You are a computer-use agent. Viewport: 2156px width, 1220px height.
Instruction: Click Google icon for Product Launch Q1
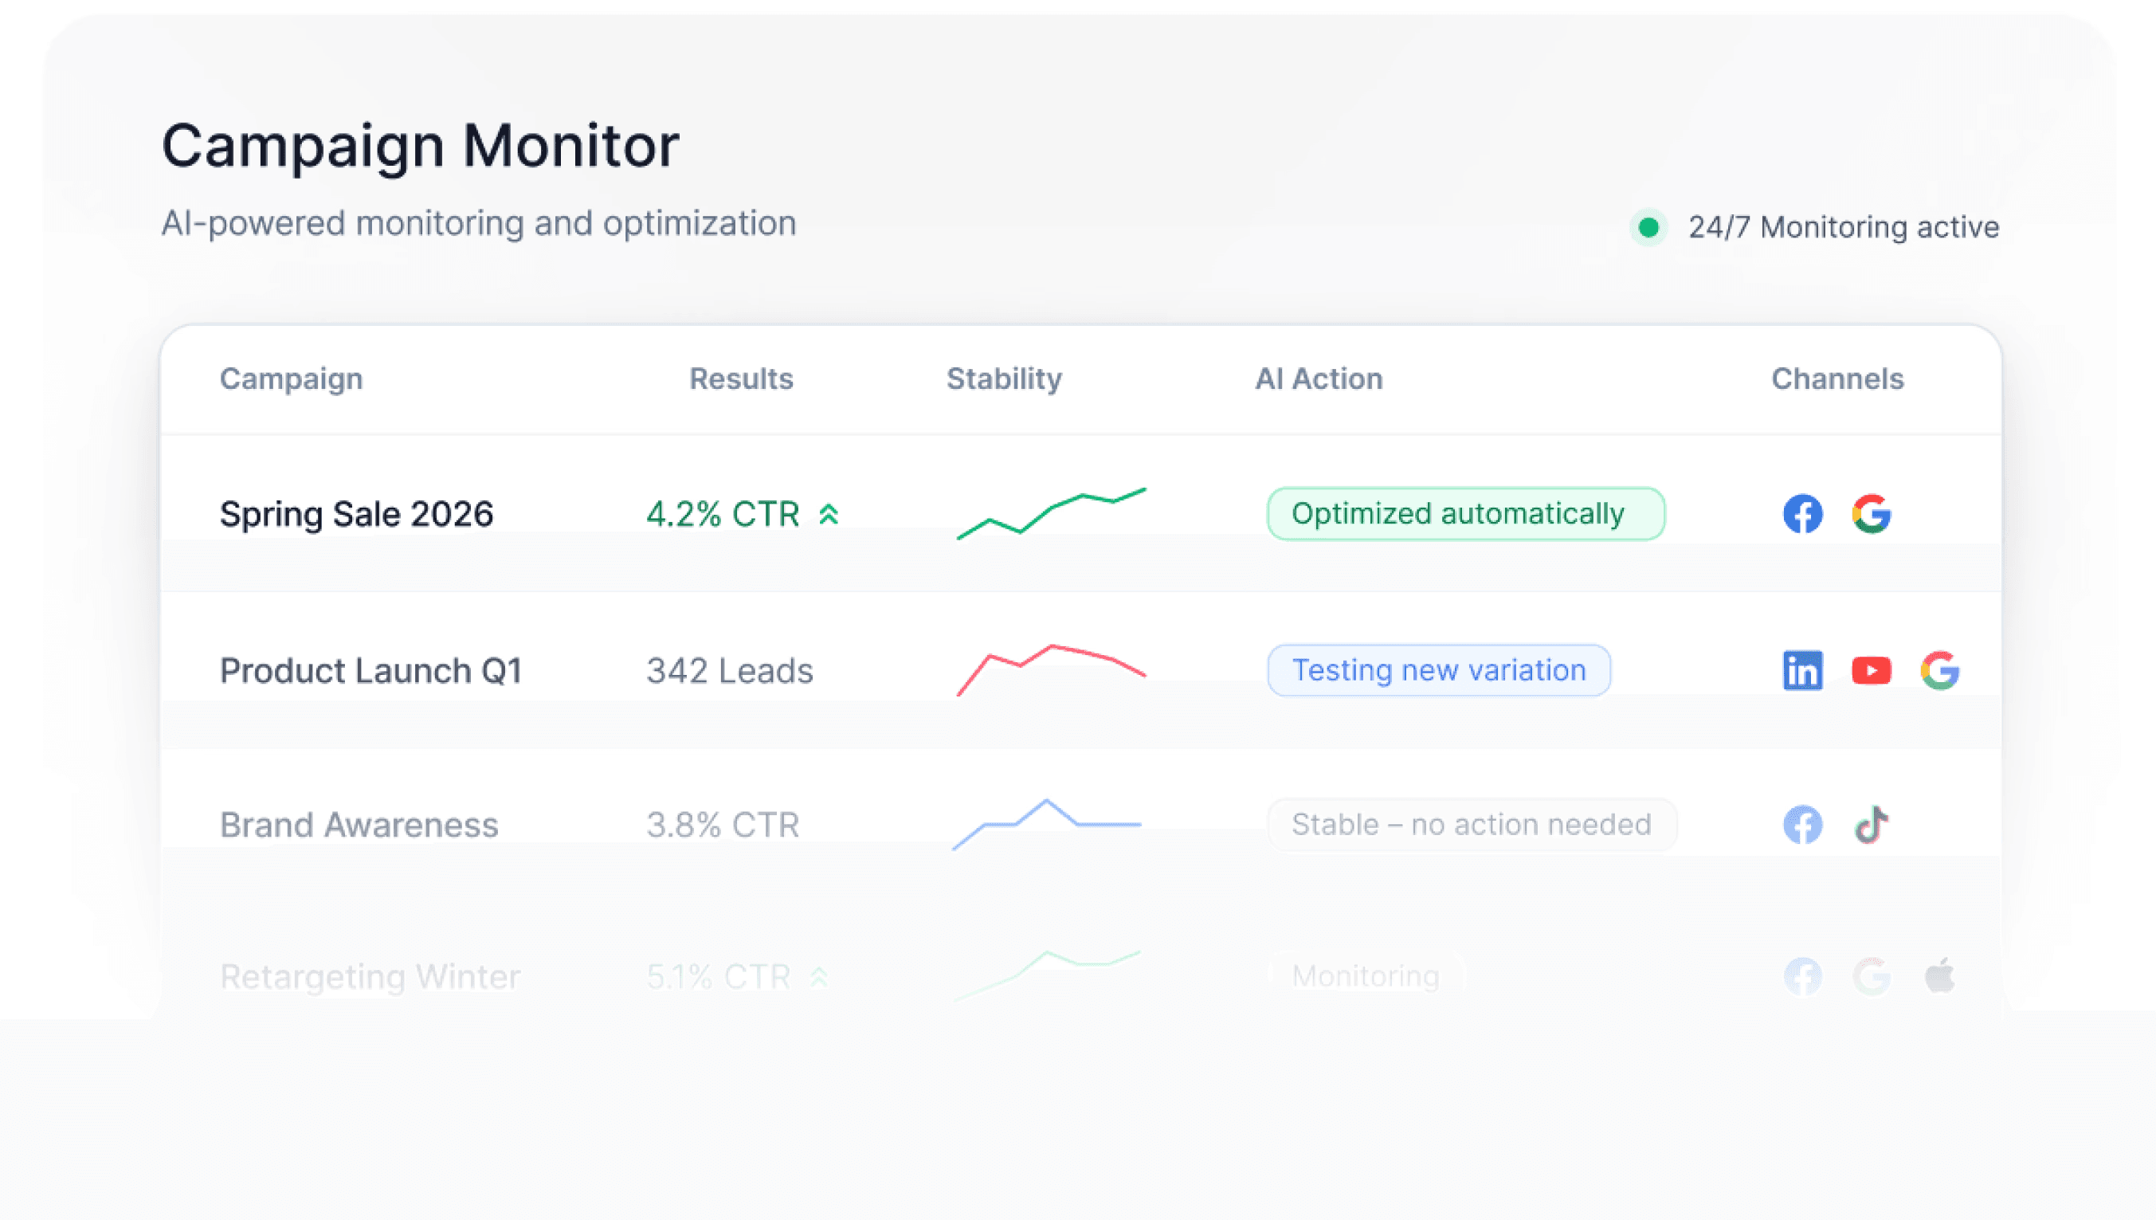(1939, 670)
